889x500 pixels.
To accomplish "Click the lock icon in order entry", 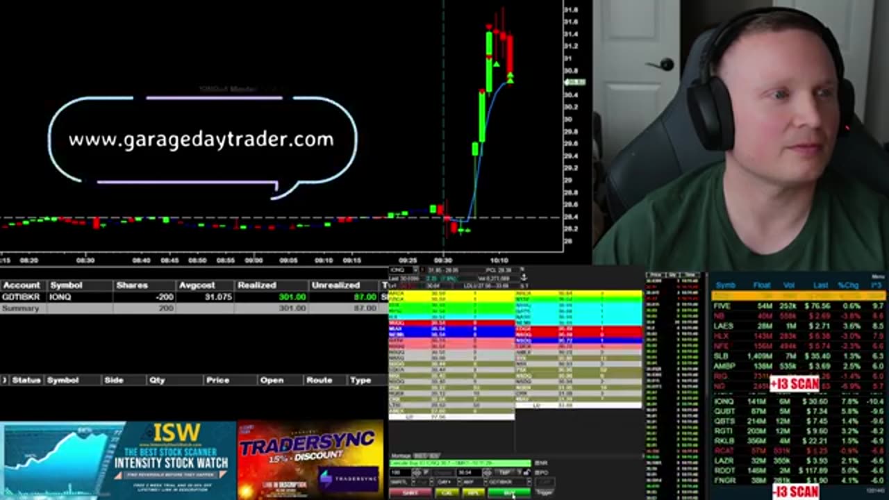I will [x=526, y=472].
